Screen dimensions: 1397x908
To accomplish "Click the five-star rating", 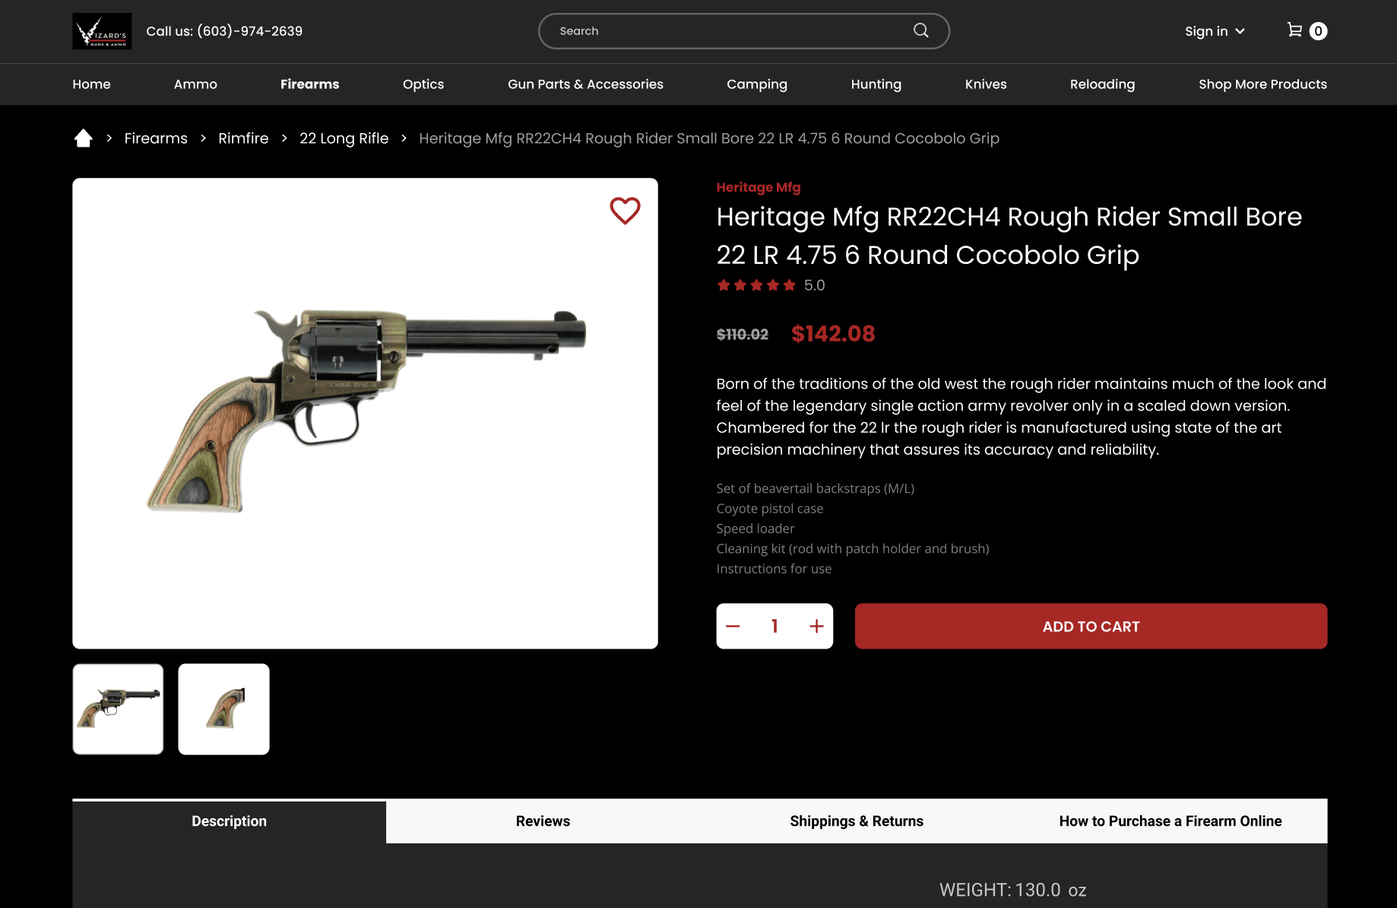I will (x=756, y=285).
